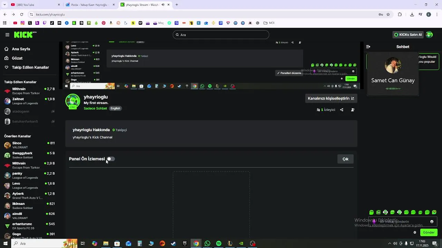Open Swaggybark recommended channel
The height and width of the screenshot is (248, 442).
pos(29,155)
